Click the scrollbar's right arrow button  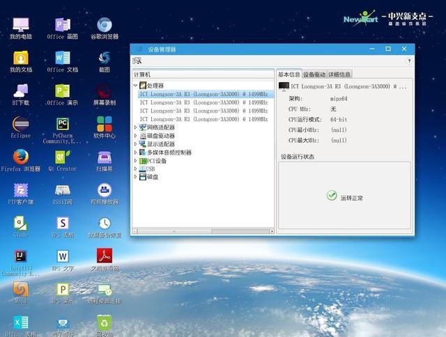[271, 231]
